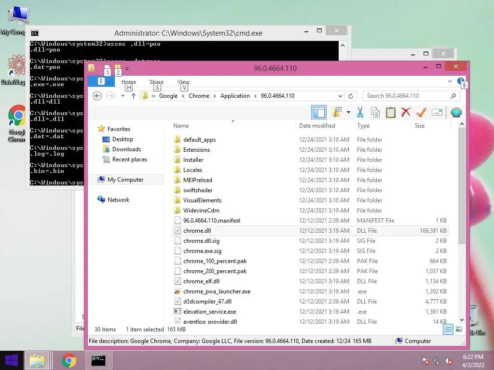Open the View ribbon tab
The height and width of the screenshot is (370, 494).
pyautogui.click(x=183, y=82)
